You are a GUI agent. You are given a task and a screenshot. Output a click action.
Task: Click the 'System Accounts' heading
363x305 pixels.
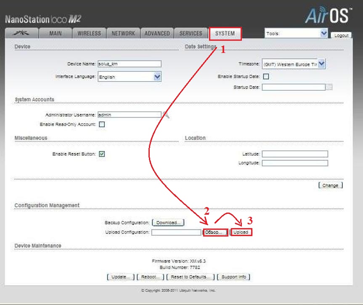coord(34,100)
